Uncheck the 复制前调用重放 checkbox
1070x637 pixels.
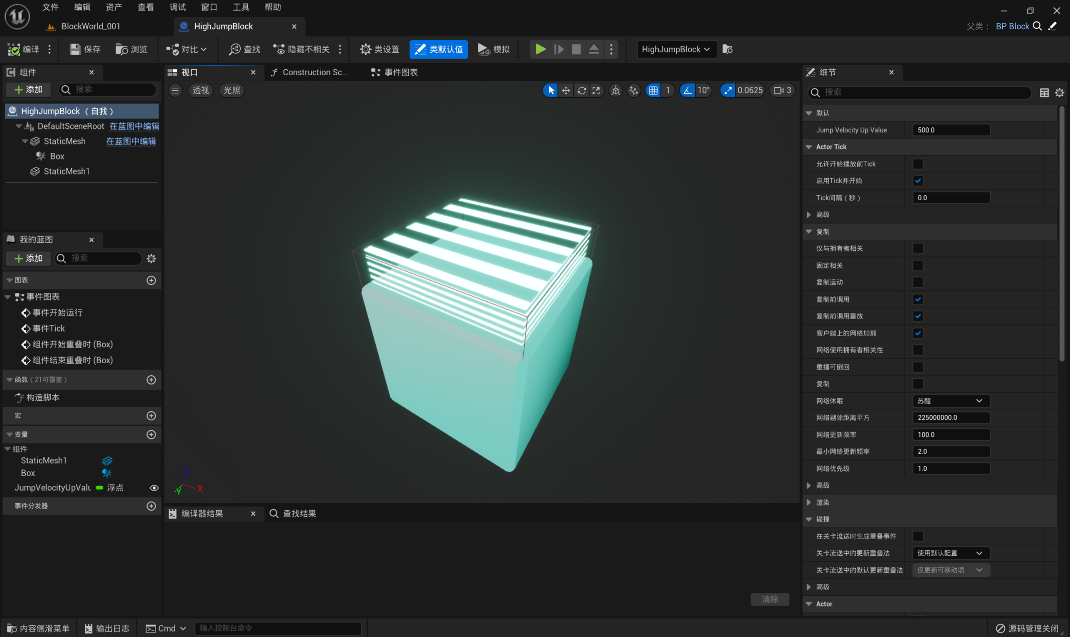(918, 316)
